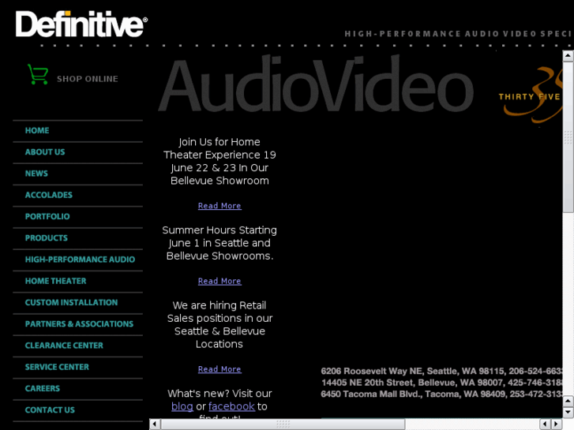Viewport: 574px width, 430px height.
Task: Open the Definitive logo homepage link
Action: tap(81, 24)
